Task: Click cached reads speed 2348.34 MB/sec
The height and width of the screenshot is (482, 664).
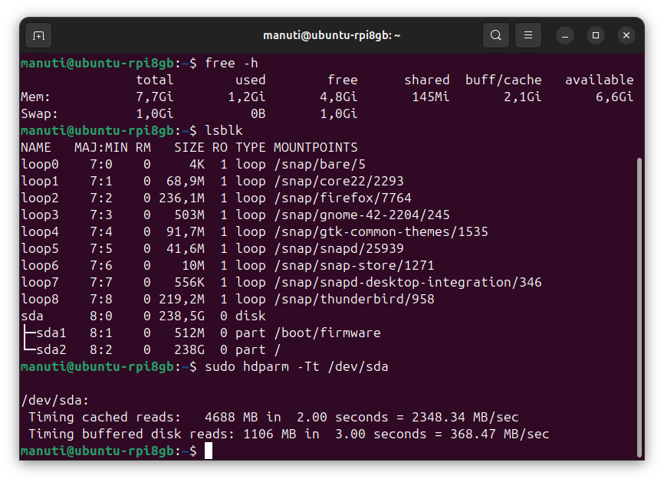Action: (x=465, y=418)
